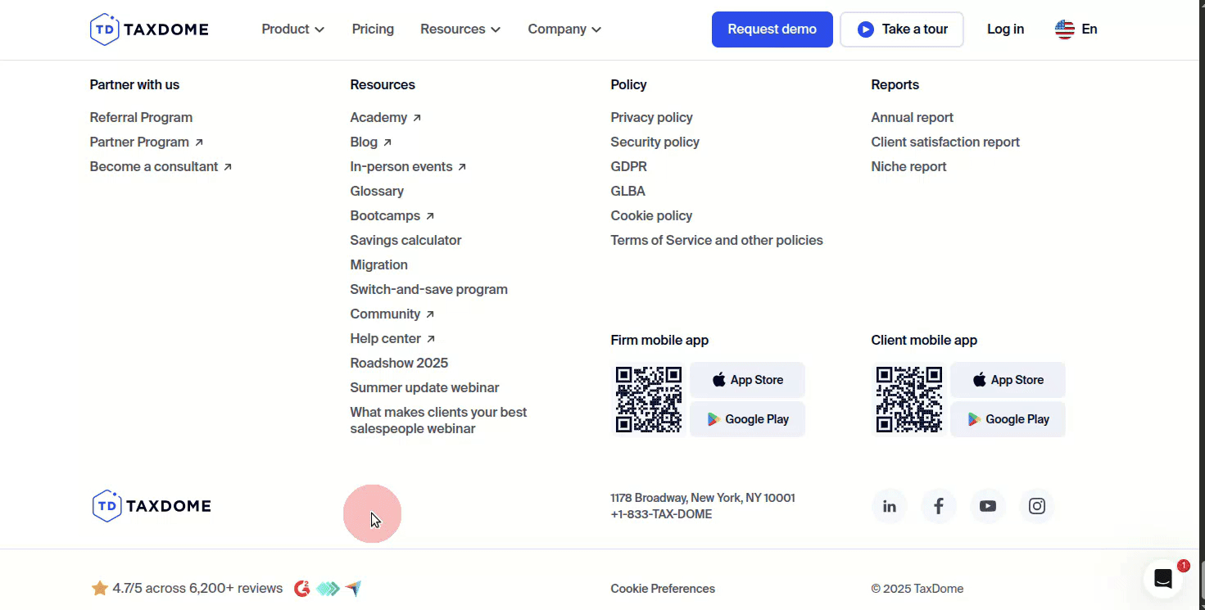Viewport: 1205px width, 610px height.
Task: Download Client mobile app from Google Play
Action: click(1008, 419)
